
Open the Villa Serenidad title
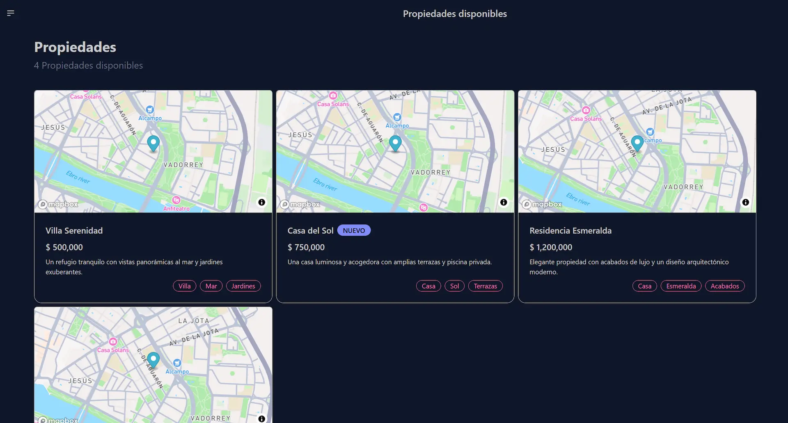click(x=74, y=231)
